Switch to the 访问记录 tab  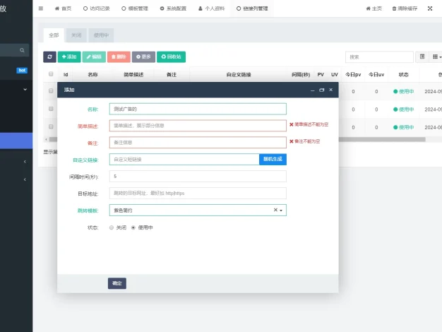(97, 8)
